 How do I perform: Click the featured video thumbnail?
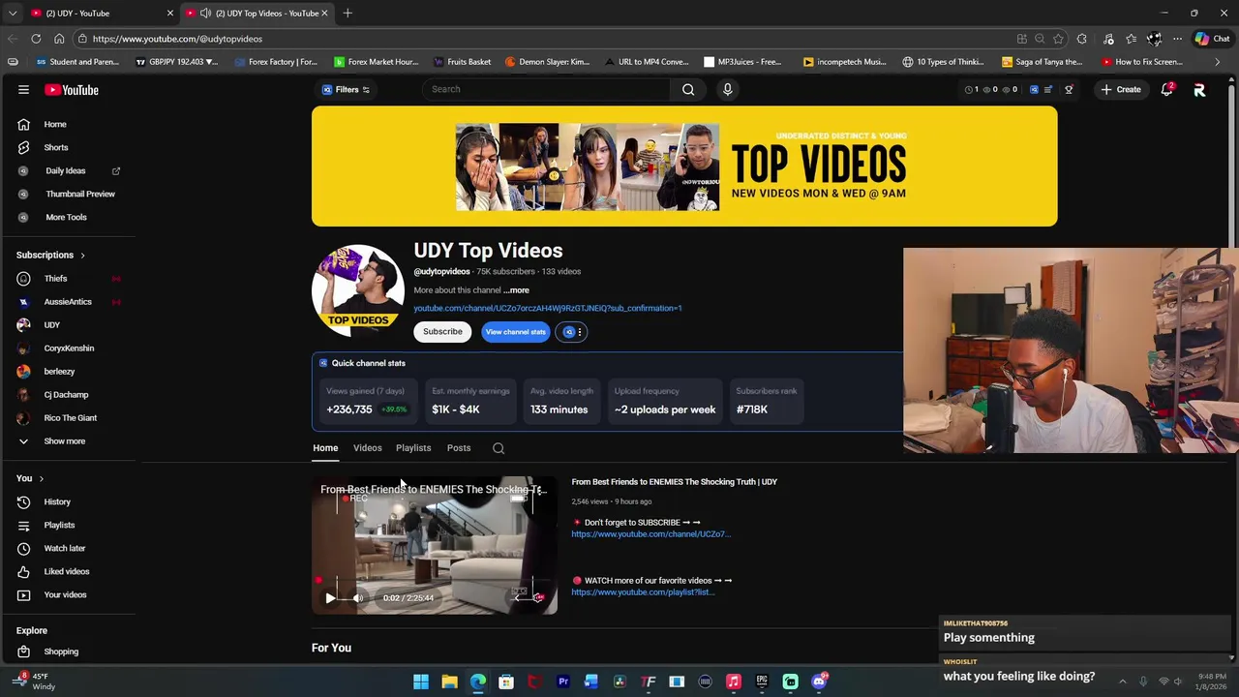435,545
